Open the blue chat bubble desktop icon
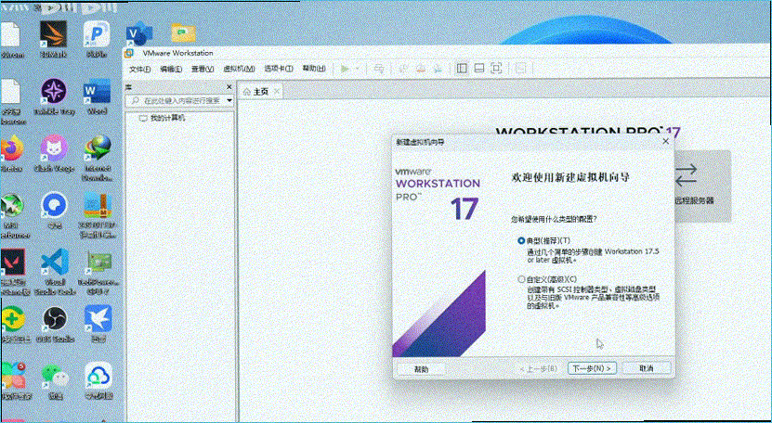The height and width of the screenshot is (423, 772). [54, 211]
